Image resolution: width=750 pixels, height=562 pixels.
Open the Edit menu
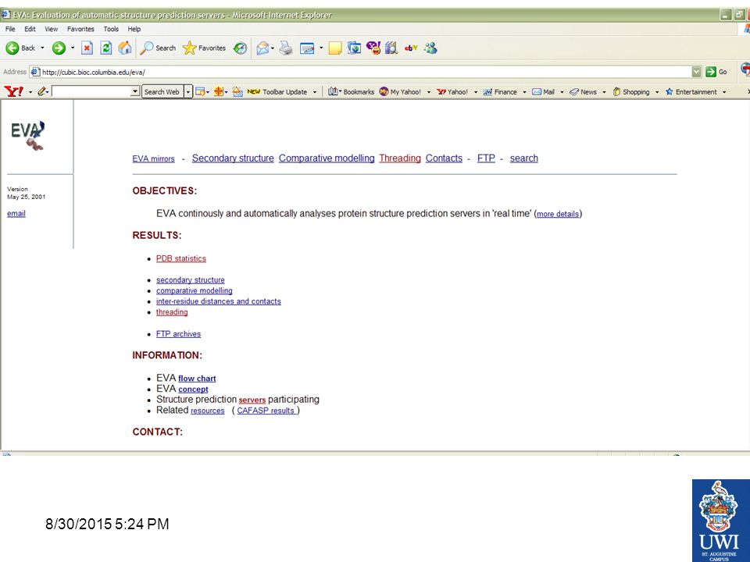[x=30, y=29]
